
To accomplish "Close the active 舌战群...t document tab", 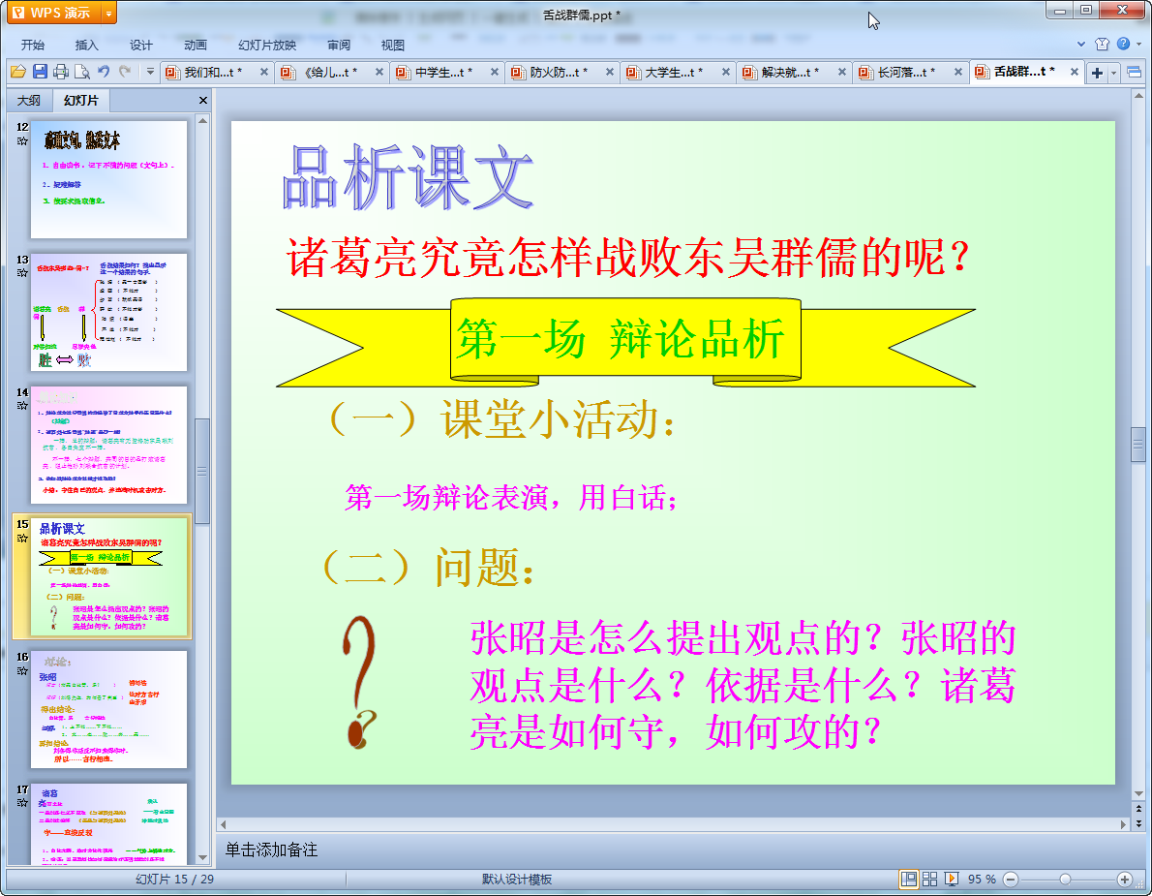I will [1075, 72].
